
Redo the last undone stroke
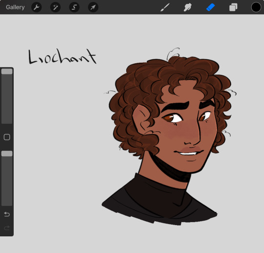(x=7, y=228)
